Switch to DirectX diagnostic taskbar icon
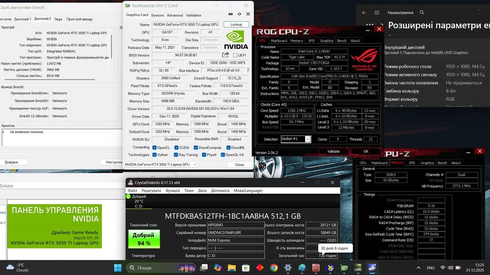Image resolution: width=490 pixels, height=275 pixels. [x=330, y=268]
